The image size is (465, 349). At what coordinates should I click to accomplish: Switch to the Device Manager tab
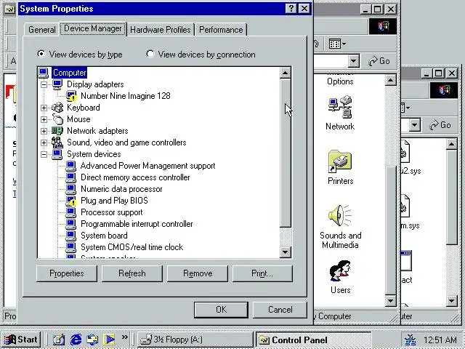93,28
